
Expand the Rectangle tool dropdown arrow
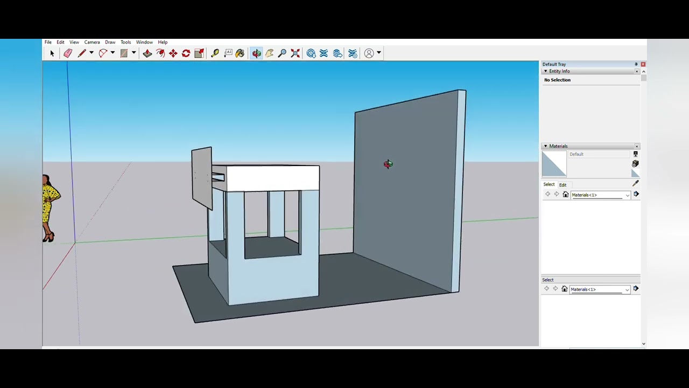[133, 53]
